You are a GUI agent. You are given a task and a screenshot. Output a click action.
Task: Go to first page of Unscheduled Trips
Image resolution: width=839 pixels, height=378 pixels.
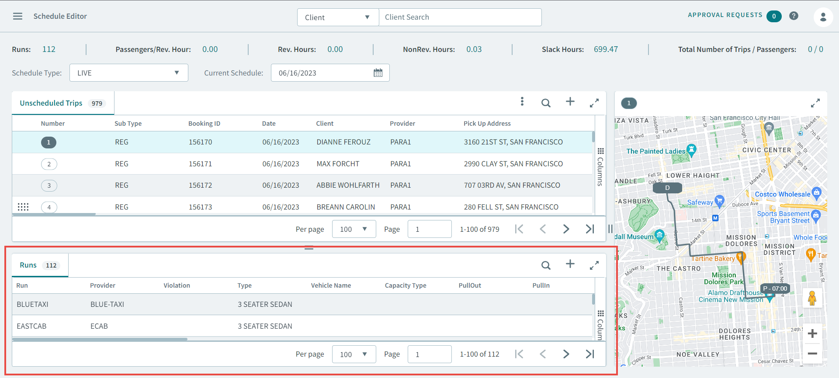click(x=519, y=229)
